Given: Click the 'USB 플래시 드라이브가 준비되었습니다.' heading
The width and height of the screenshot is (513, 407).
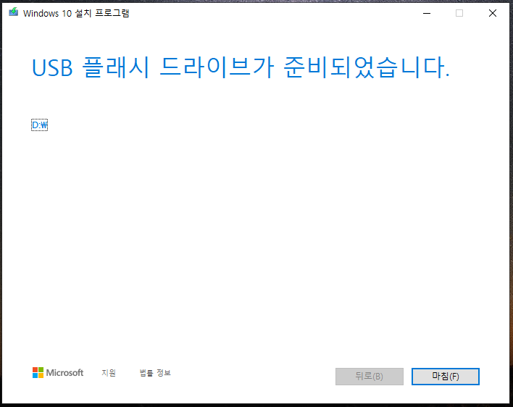Looking at the screenshot, I should point(241,67).
